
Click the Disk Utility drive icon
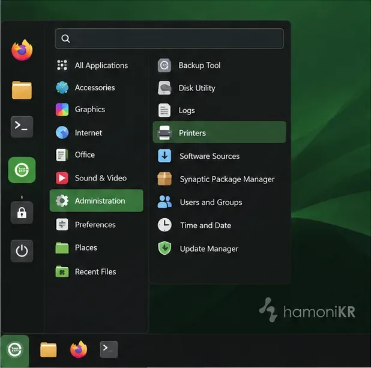click(164, 88)
